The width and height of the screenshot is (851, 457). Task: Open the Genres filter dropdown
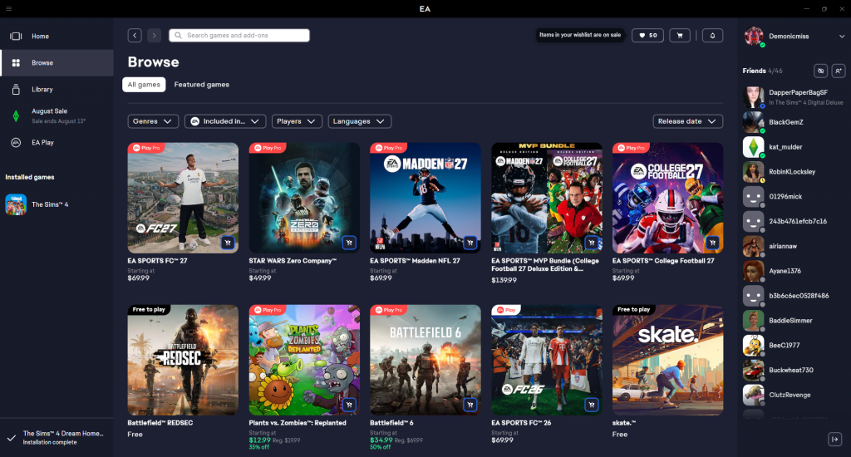click(153, 121)
